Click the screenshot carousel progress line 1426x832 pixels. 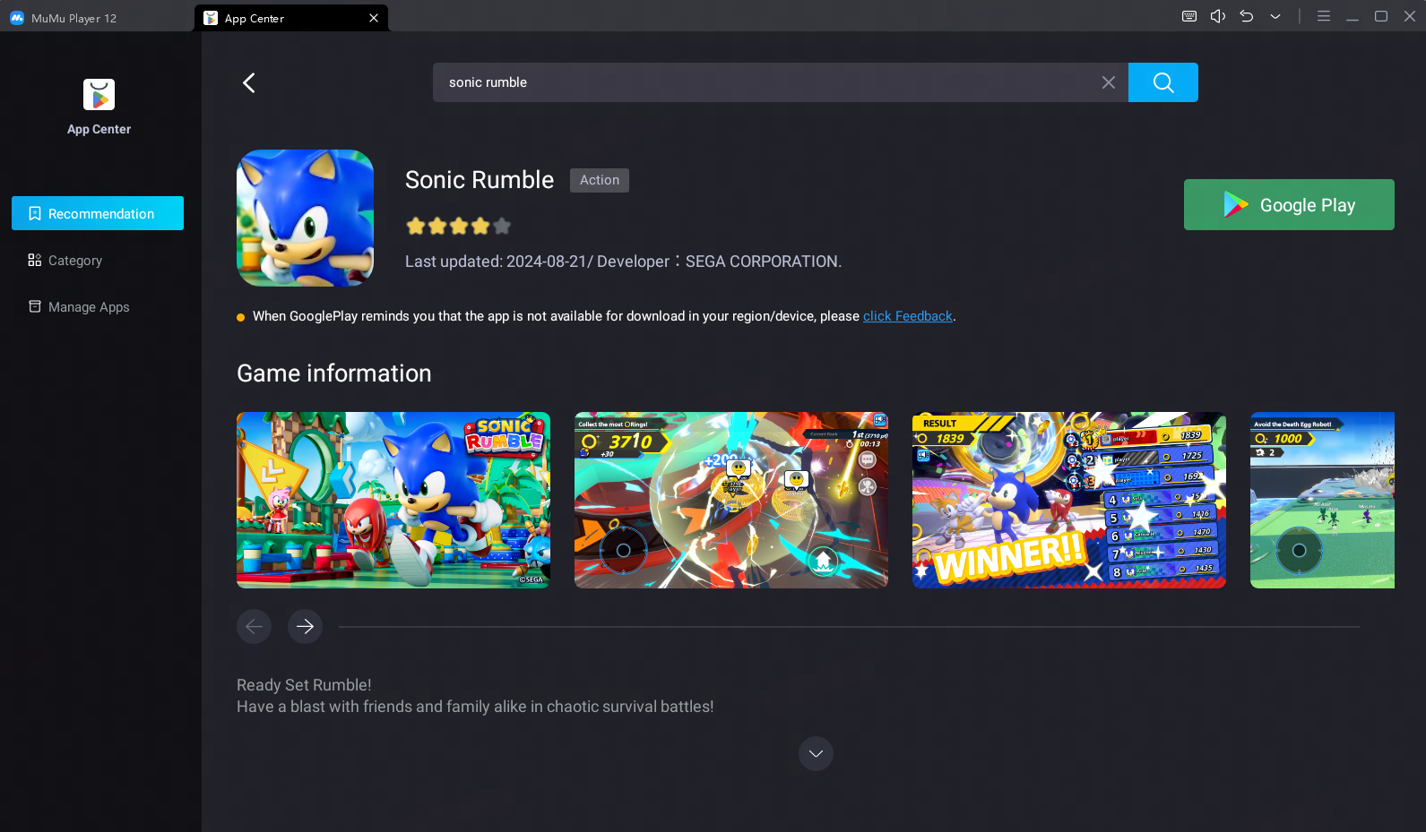(849, 627)
